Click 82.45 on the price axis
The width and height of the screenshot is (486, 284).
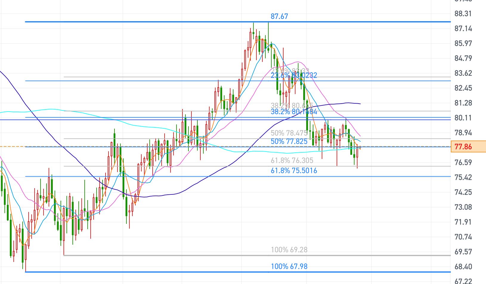(x=463, y=88)
